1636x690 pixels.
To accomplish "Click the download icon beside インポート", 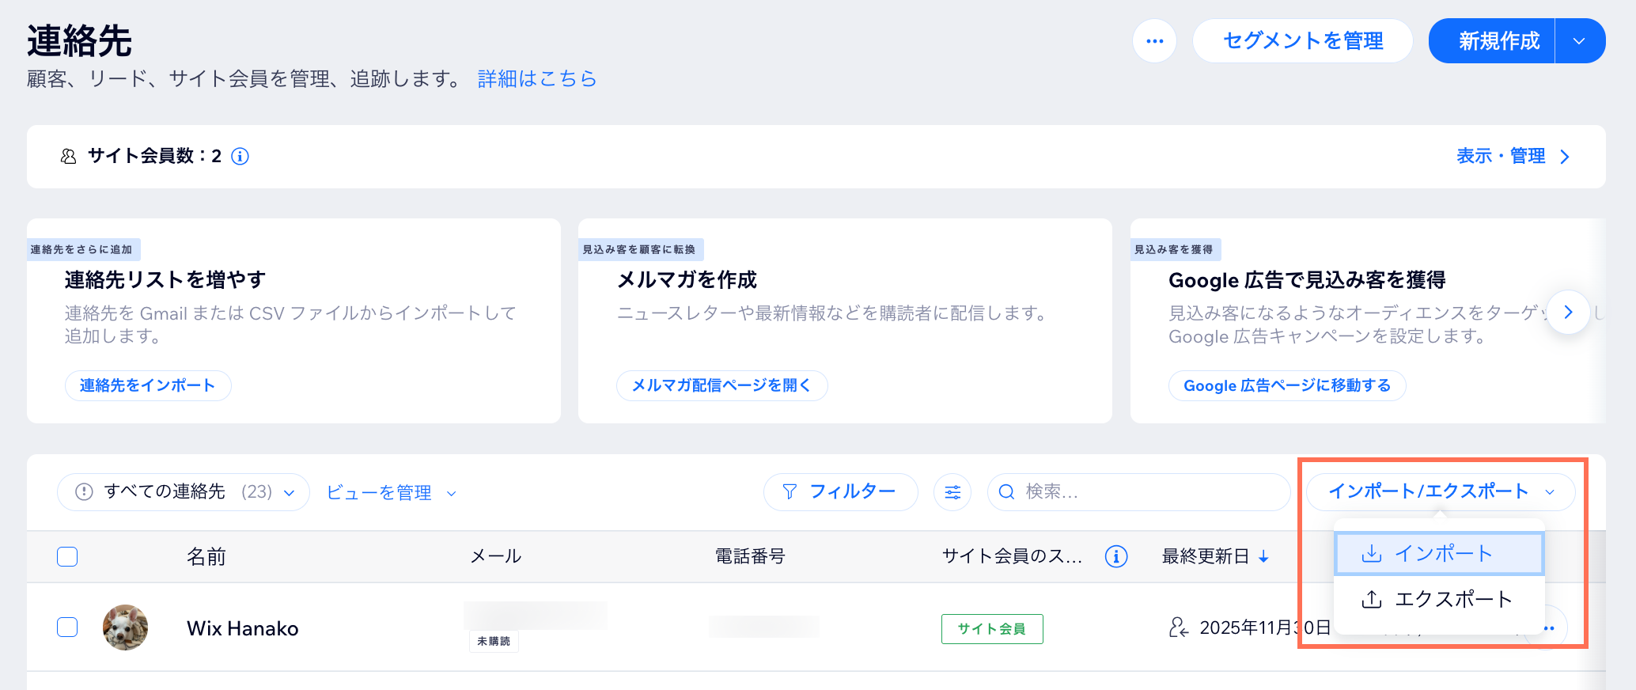I will pyautogui.click(x=1372, y=553).
